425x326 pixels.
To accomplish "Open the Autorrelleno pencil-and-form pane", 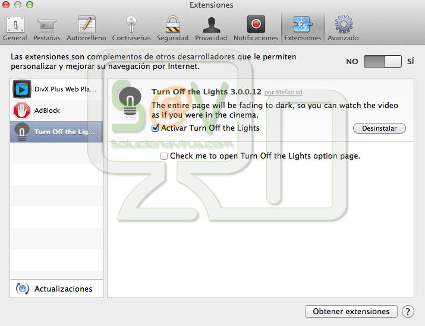I will tap(86, 29).
